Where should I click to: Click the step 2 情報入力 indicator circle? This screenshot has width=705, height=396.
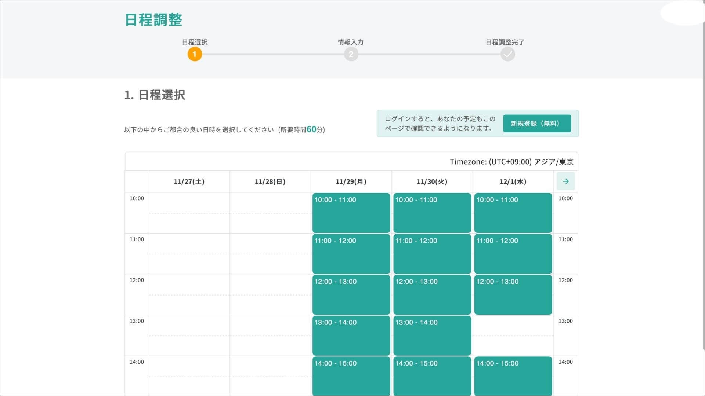coord(351,54)
